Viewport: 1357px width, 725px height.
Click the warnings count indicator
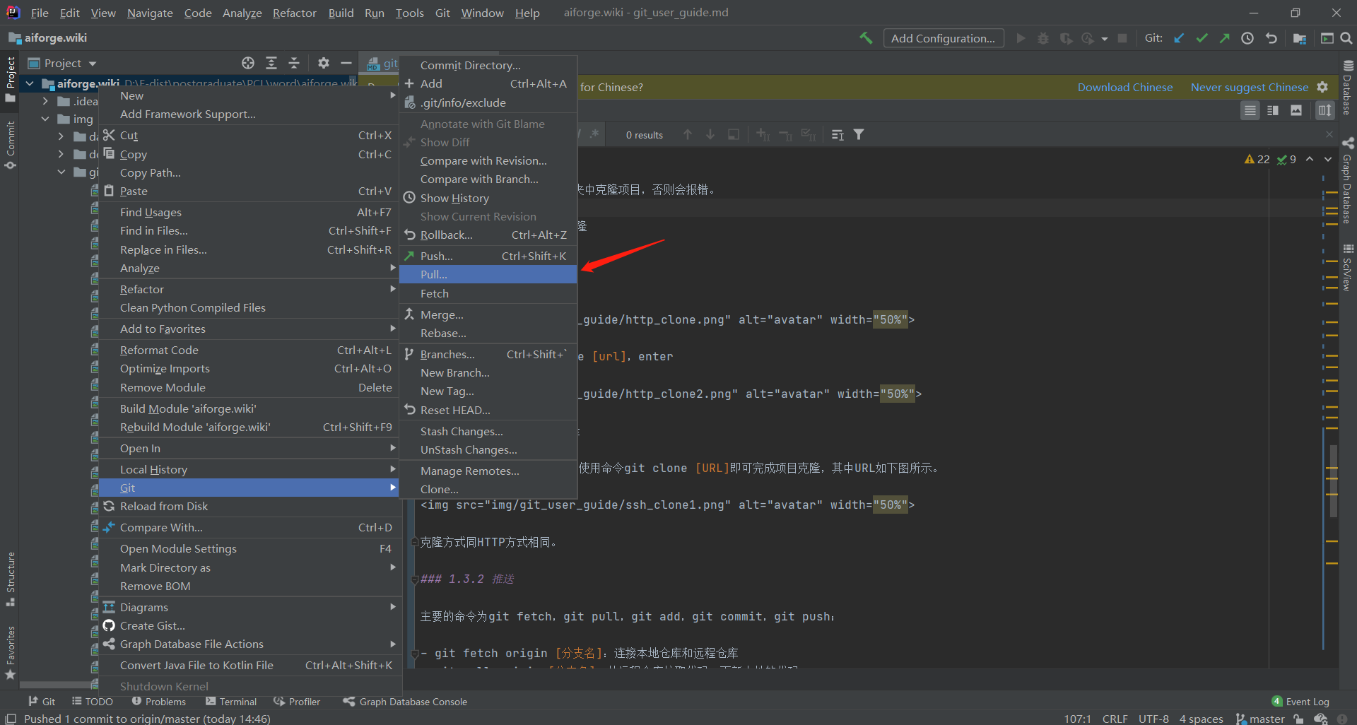coord(1257,160)
